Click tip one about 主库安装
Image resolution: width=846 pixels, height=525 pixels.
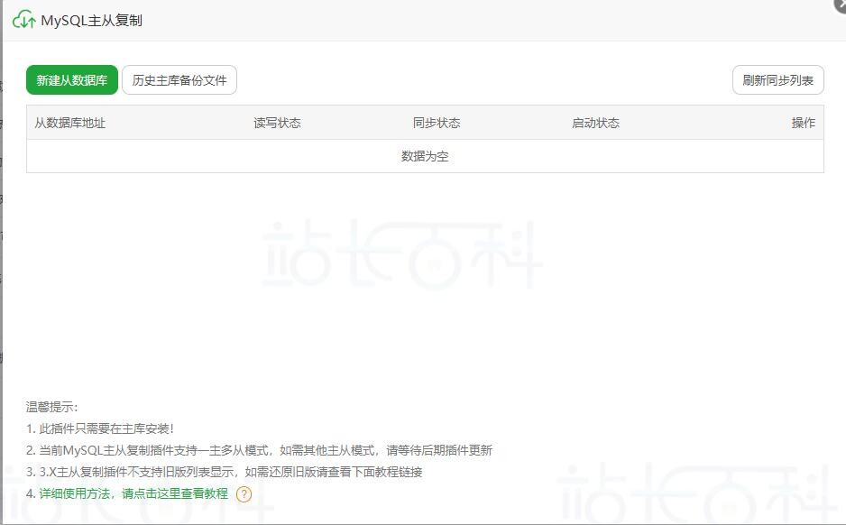pyautogui.click(x=100, y=428)
